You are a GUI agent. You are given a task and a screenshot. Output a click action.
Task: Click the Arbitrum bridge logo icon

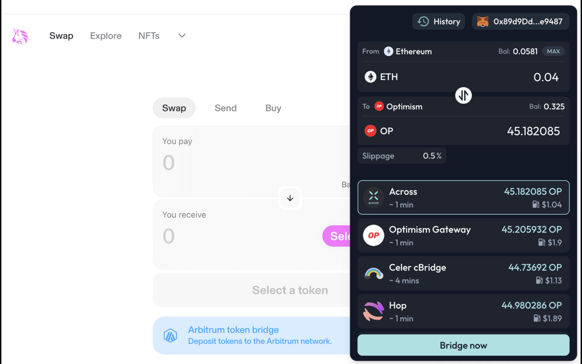(171, 336)
